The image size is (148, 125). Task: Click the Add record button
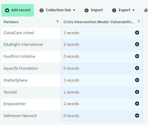[x=17, y=10]
